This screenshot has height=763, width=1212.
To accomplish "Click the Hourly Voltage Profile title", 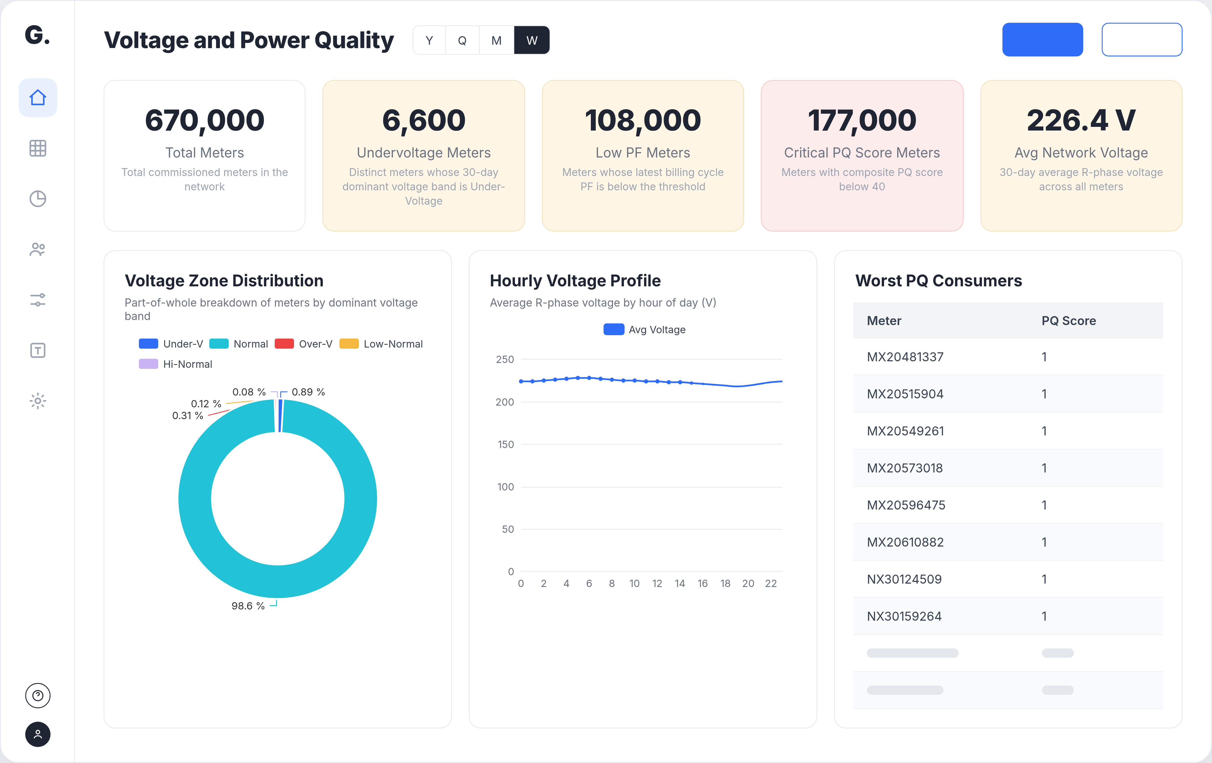I will [575, 280].
